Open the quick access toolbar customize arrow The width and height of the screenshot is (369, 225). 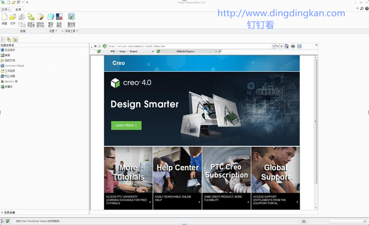coord(27,2)
